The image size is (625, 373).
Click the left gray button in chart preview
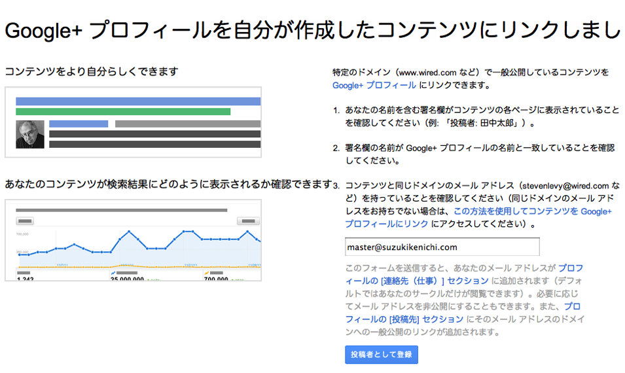[25, 221]
